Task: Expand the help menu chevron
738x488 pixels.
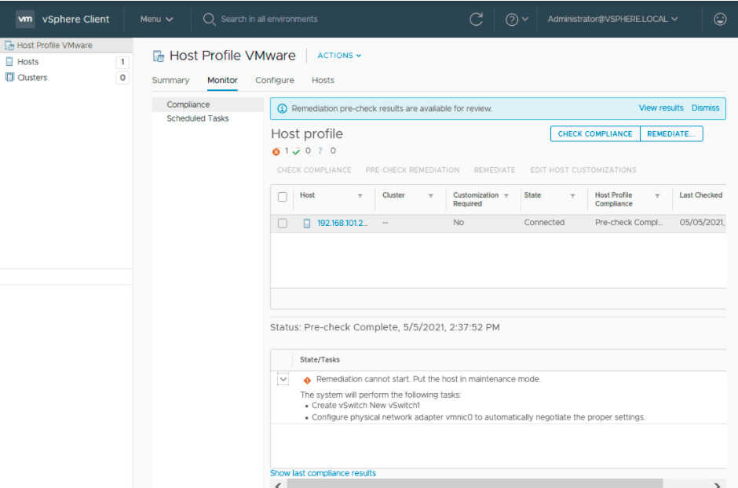Action: coord(524,20)
